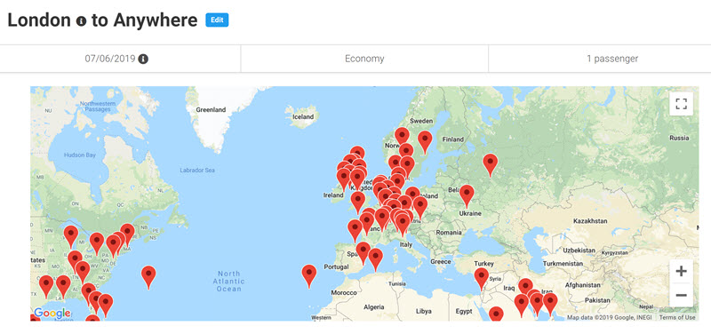
Task: Click the North Atlantic Ocean label
Action: tap(229, 281)
